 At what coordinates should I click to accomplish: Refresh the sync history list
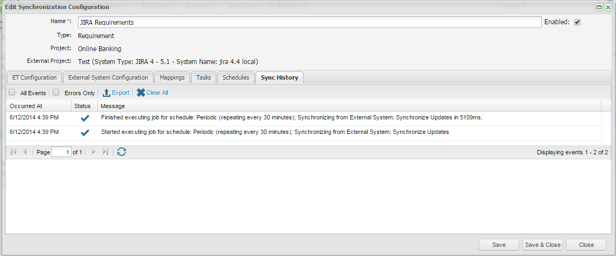122,152
